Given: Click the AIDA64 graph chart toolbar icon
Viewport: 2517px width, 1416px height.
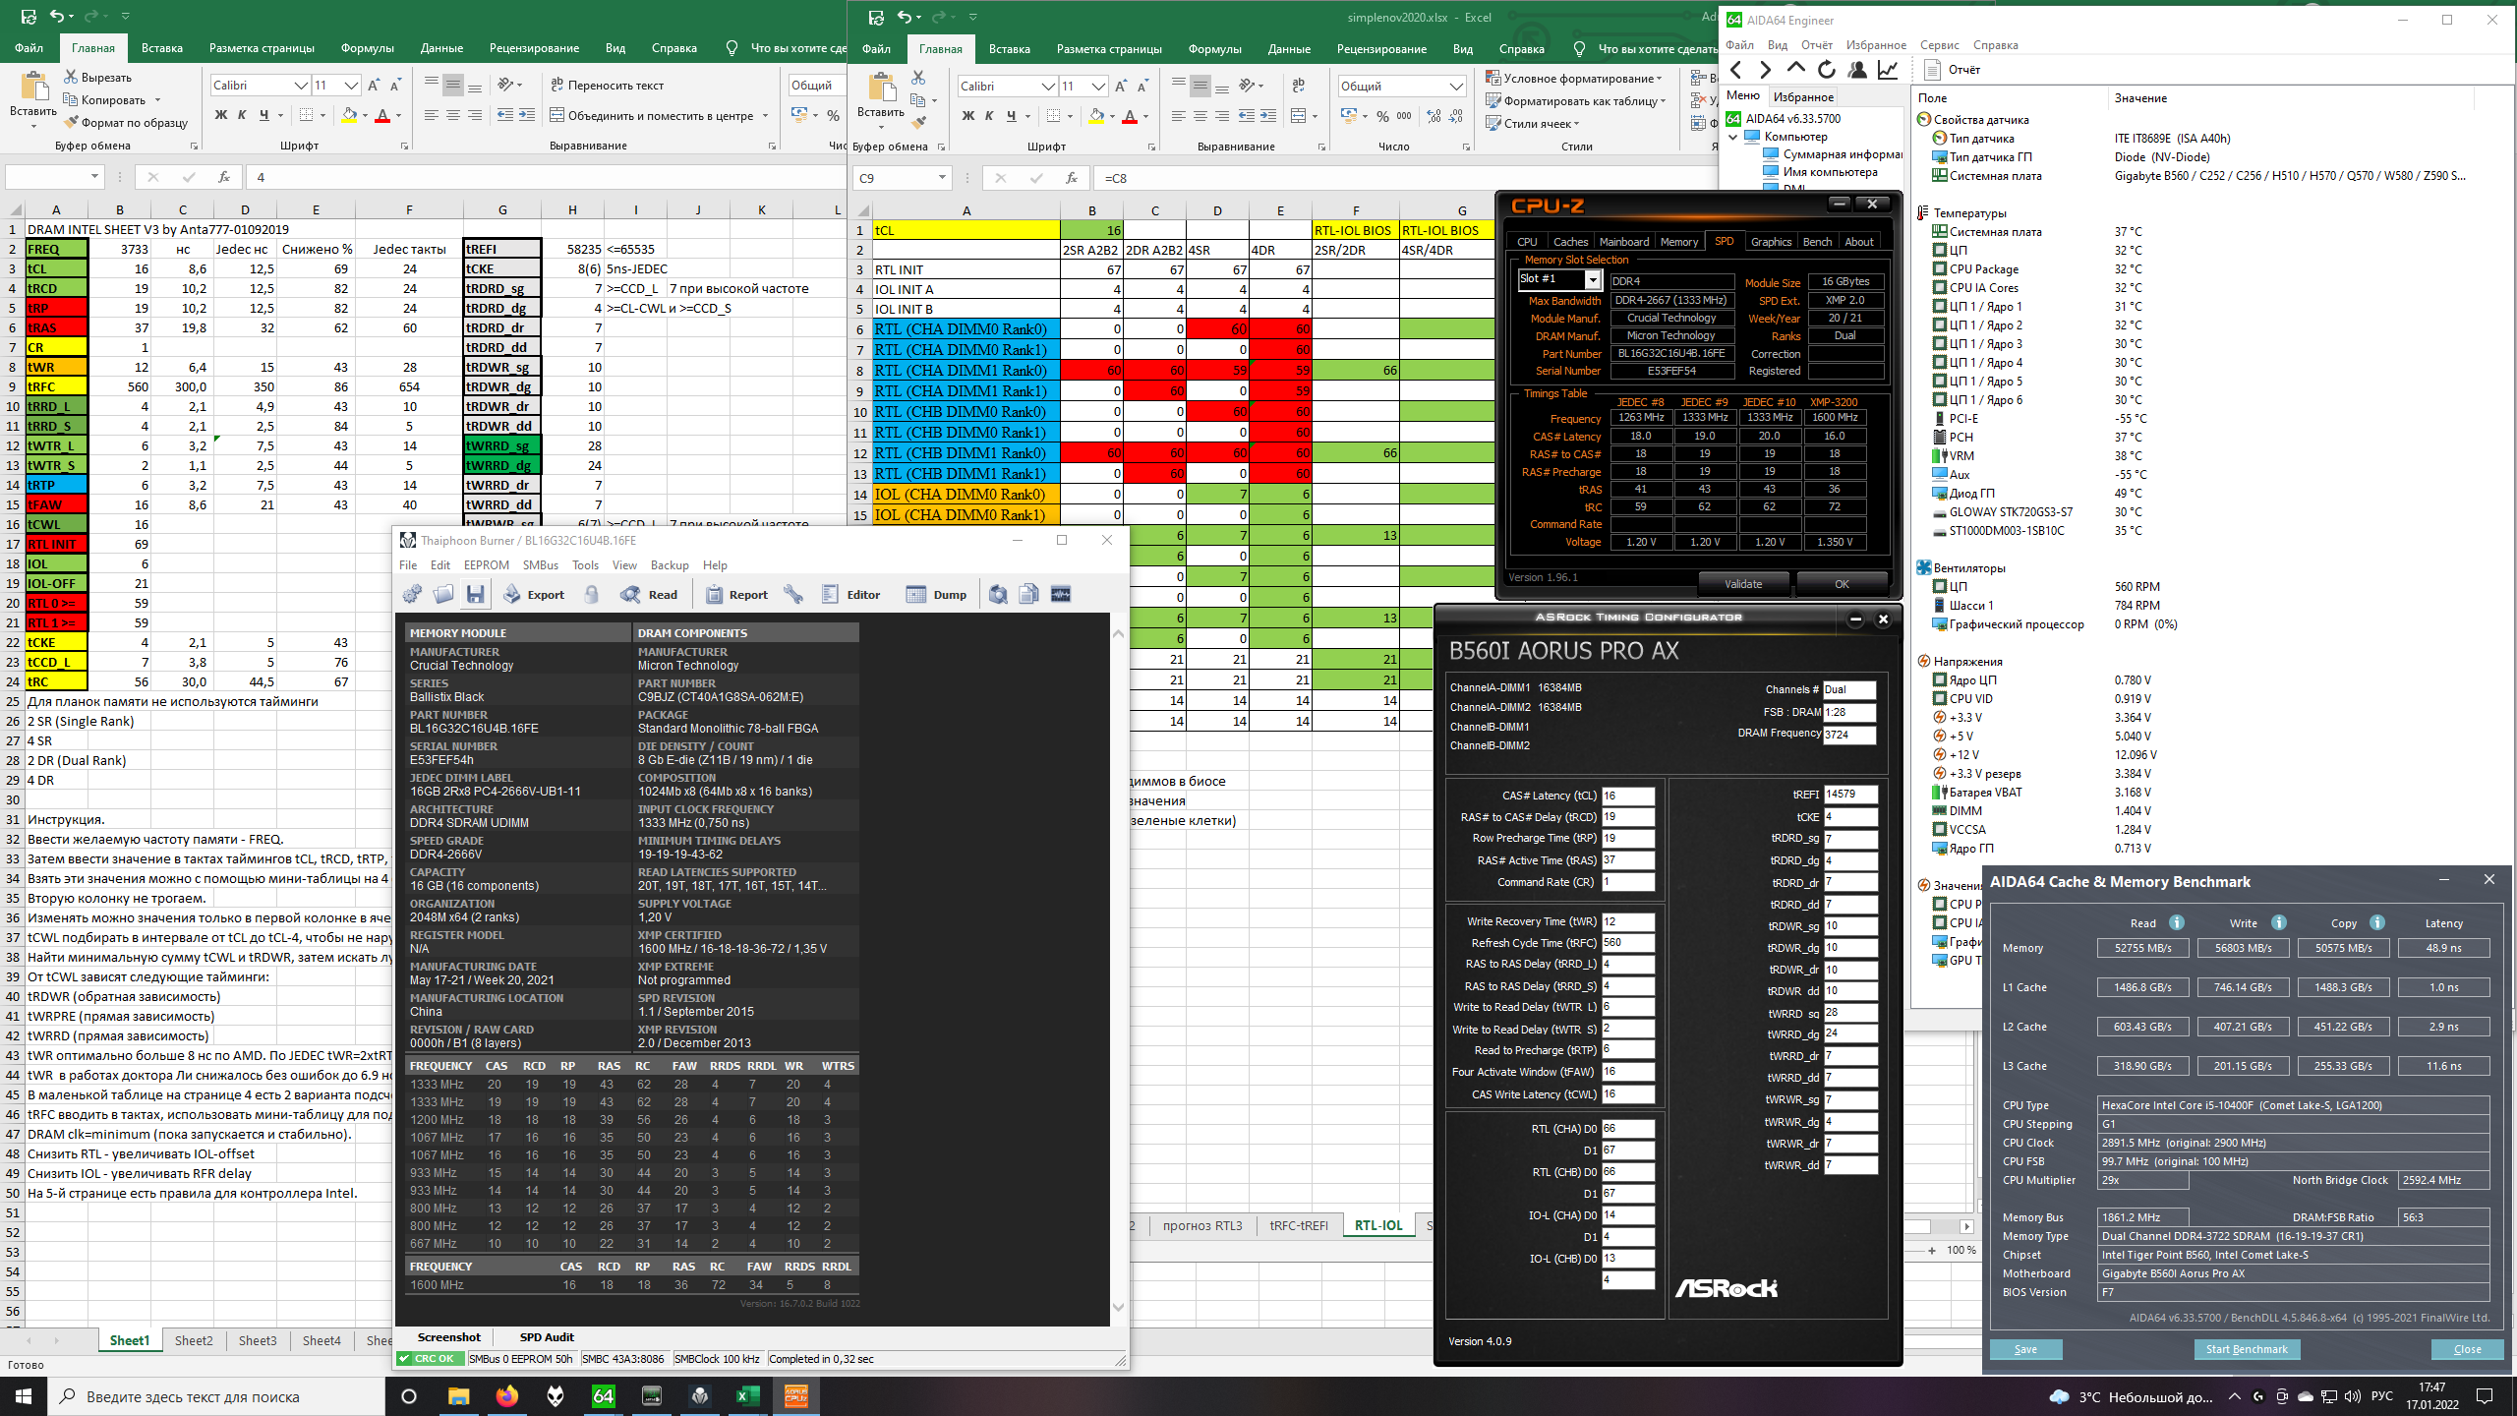Looking at the screenshot, I should [x=1888, y=70].
